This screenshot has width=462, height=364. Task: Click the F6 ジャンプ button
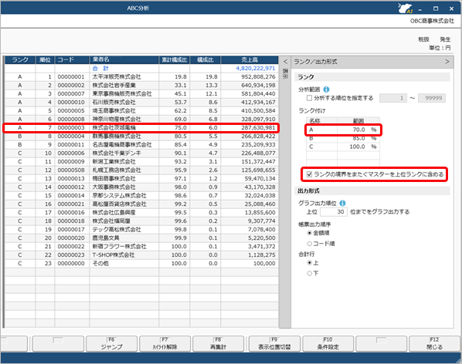tap(111, 344)
